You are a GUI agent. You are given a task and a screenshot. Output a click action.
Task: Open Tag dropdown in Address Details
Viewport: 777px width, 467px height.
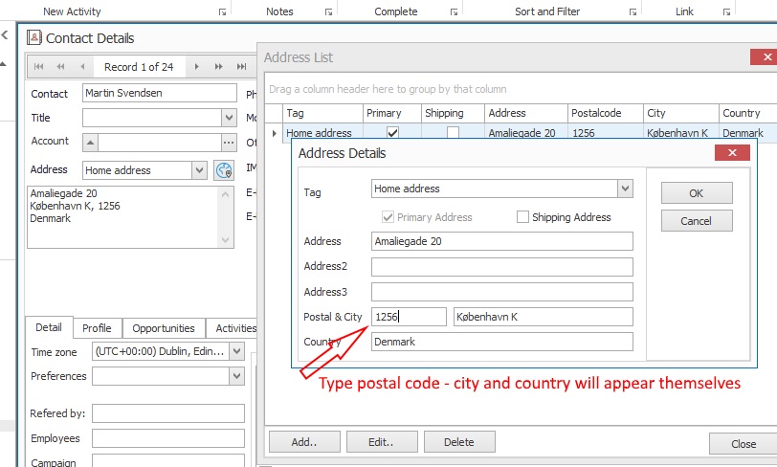tap(626, 189)
